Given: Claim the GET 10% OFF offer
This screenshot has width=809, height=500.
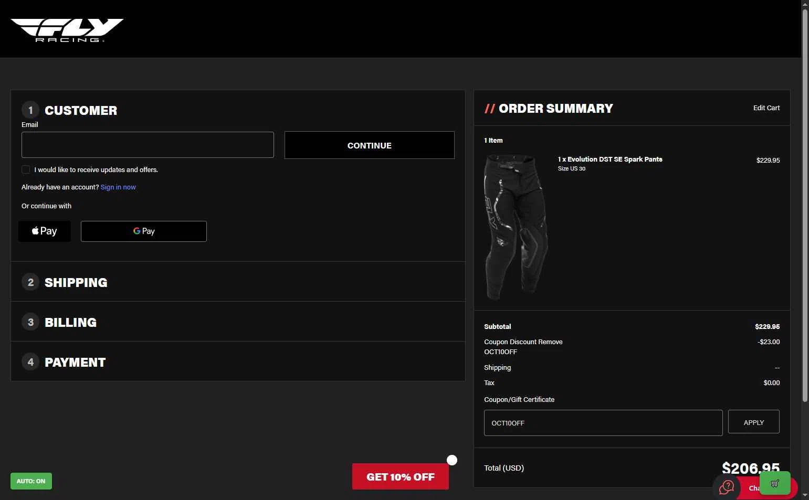Looking at the screenshot, I should coord(401,477).
